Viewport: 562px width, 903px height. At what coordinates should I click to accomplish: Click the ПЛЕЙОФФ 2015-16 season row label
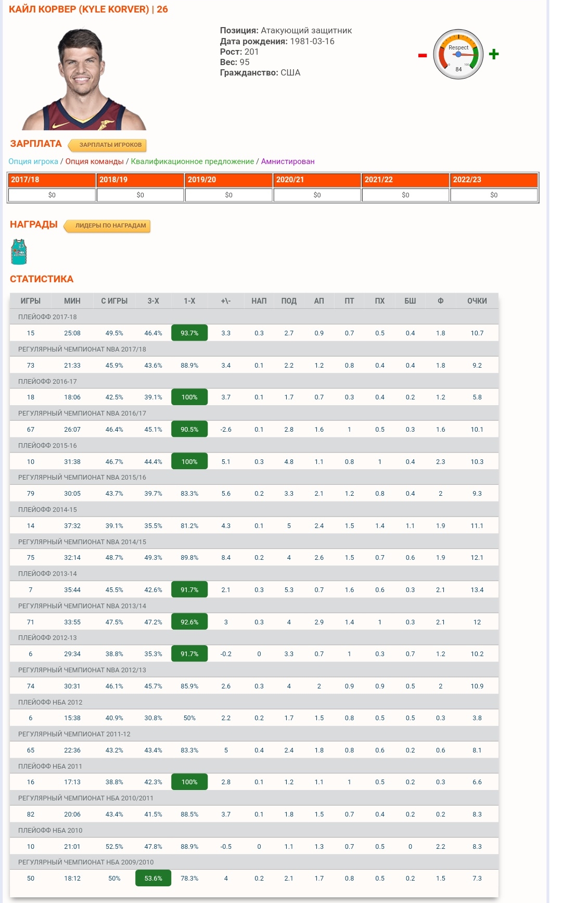pos(47,446)
